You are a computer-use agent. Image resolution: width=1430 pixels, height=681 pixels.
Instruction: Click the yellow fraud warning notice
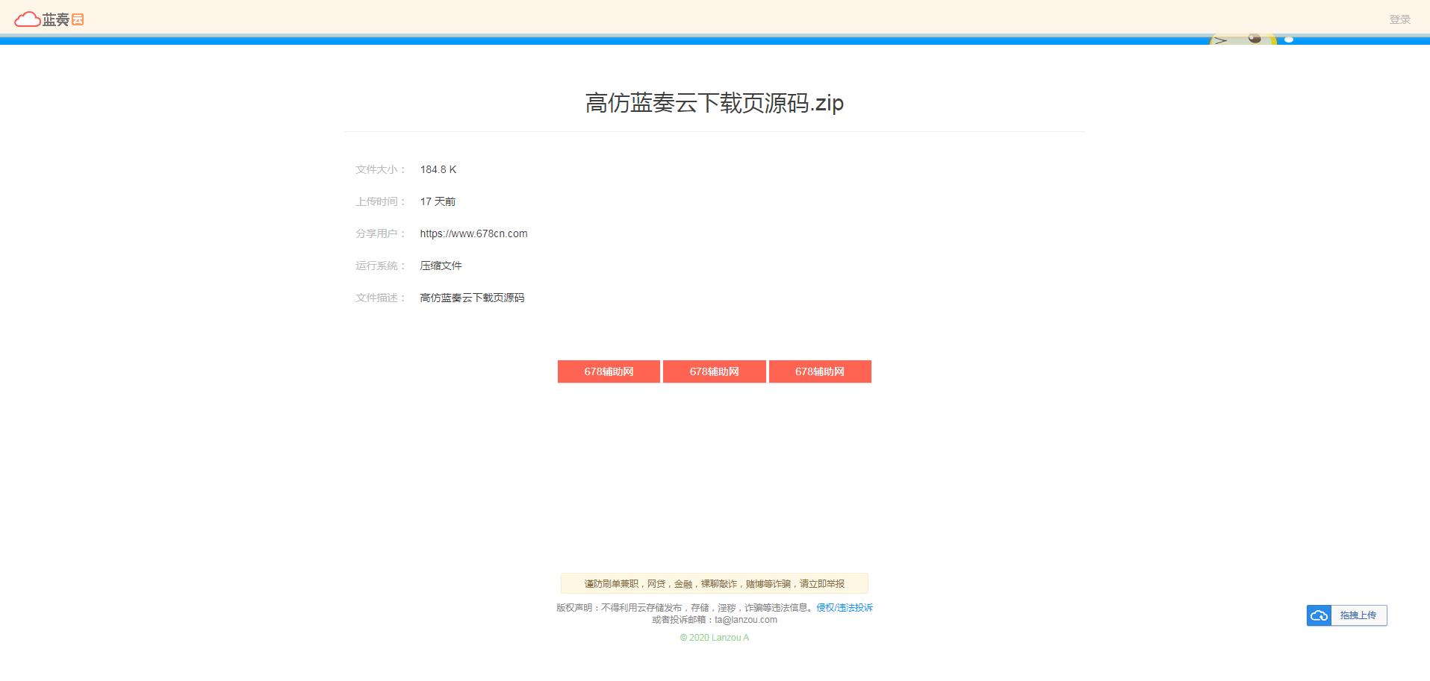point(715,583)
